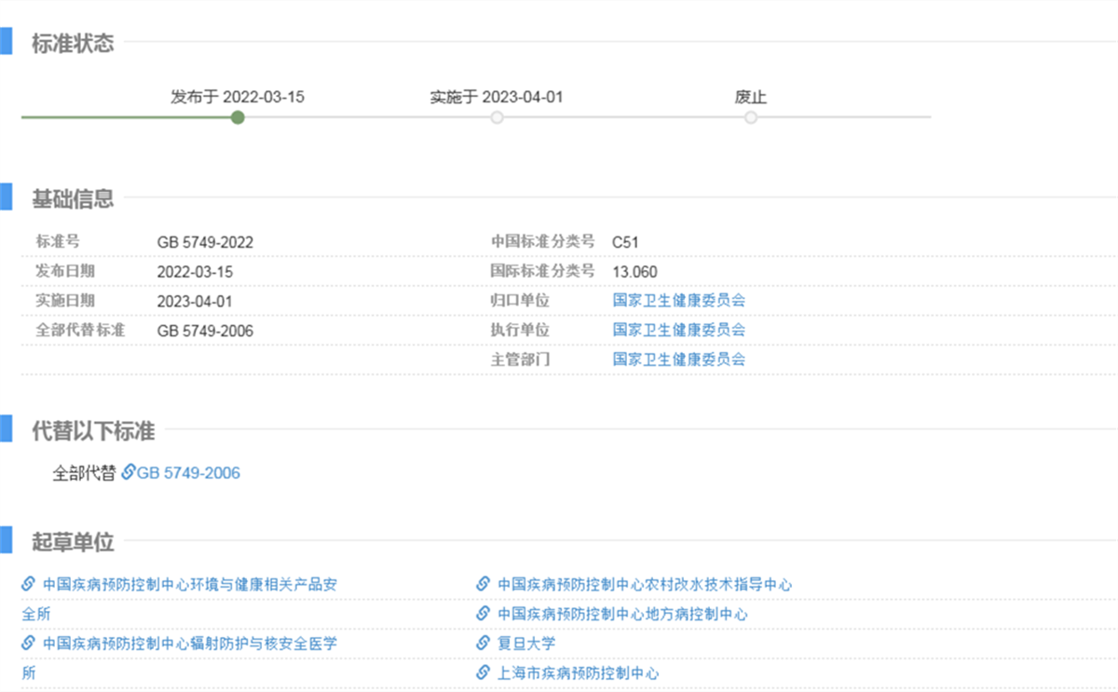Click the green 发布于 2022-03-15 timeline marker
The height and width of the screenshot is (692, 1118).
click(238, 117)
